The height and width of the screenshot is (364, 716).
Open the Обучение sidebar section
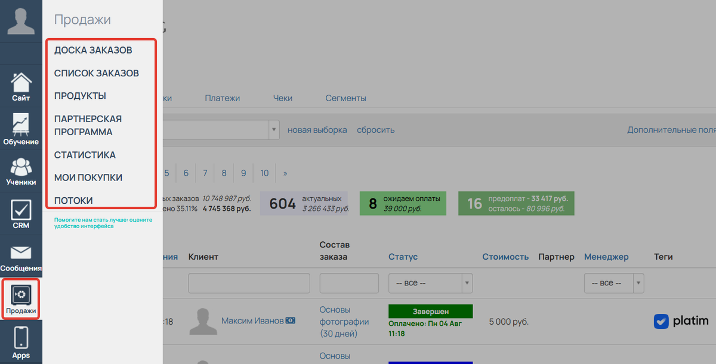[21, 129]
